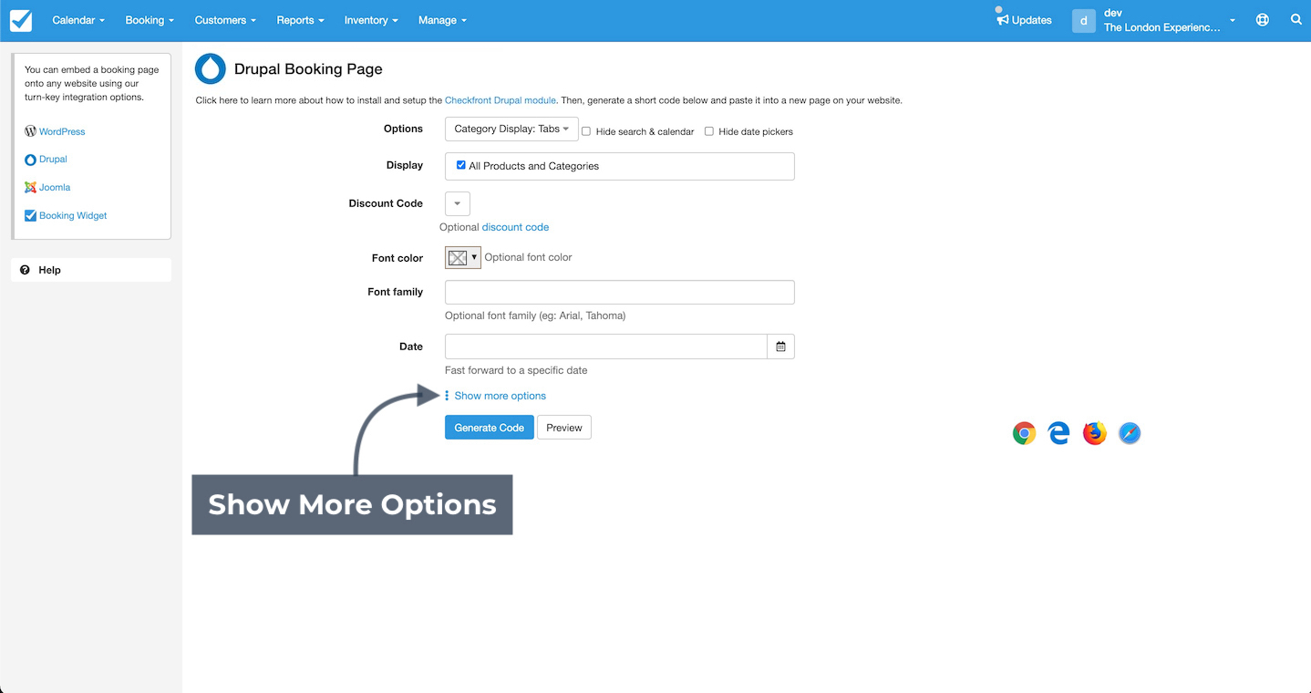Open the Category Display: Tabs dropdown
The image size is (1311, 693).
pyautogui.click(x=511, y=129)
